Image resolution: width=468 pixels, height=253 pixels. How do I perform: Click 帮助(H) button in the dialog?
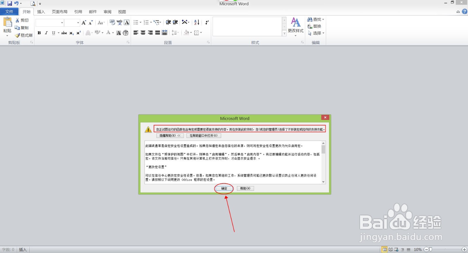tap(245, 188)
